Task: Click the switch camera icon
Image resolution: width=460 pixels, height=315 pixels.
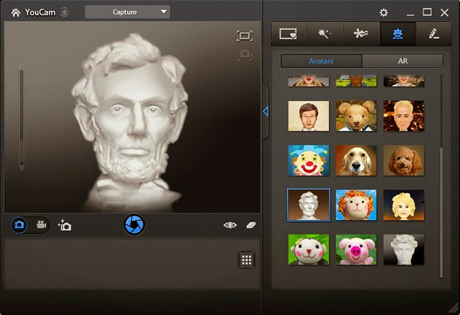Action: (244, 55)
